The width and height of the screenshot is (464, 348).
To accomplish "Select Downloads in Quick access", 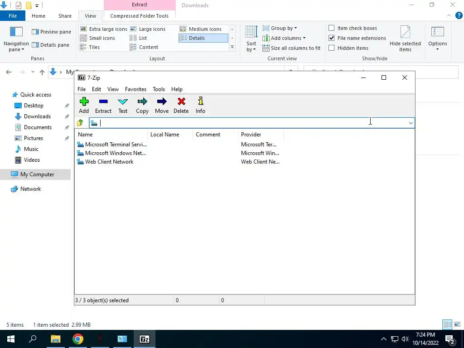I will (37, 116).
